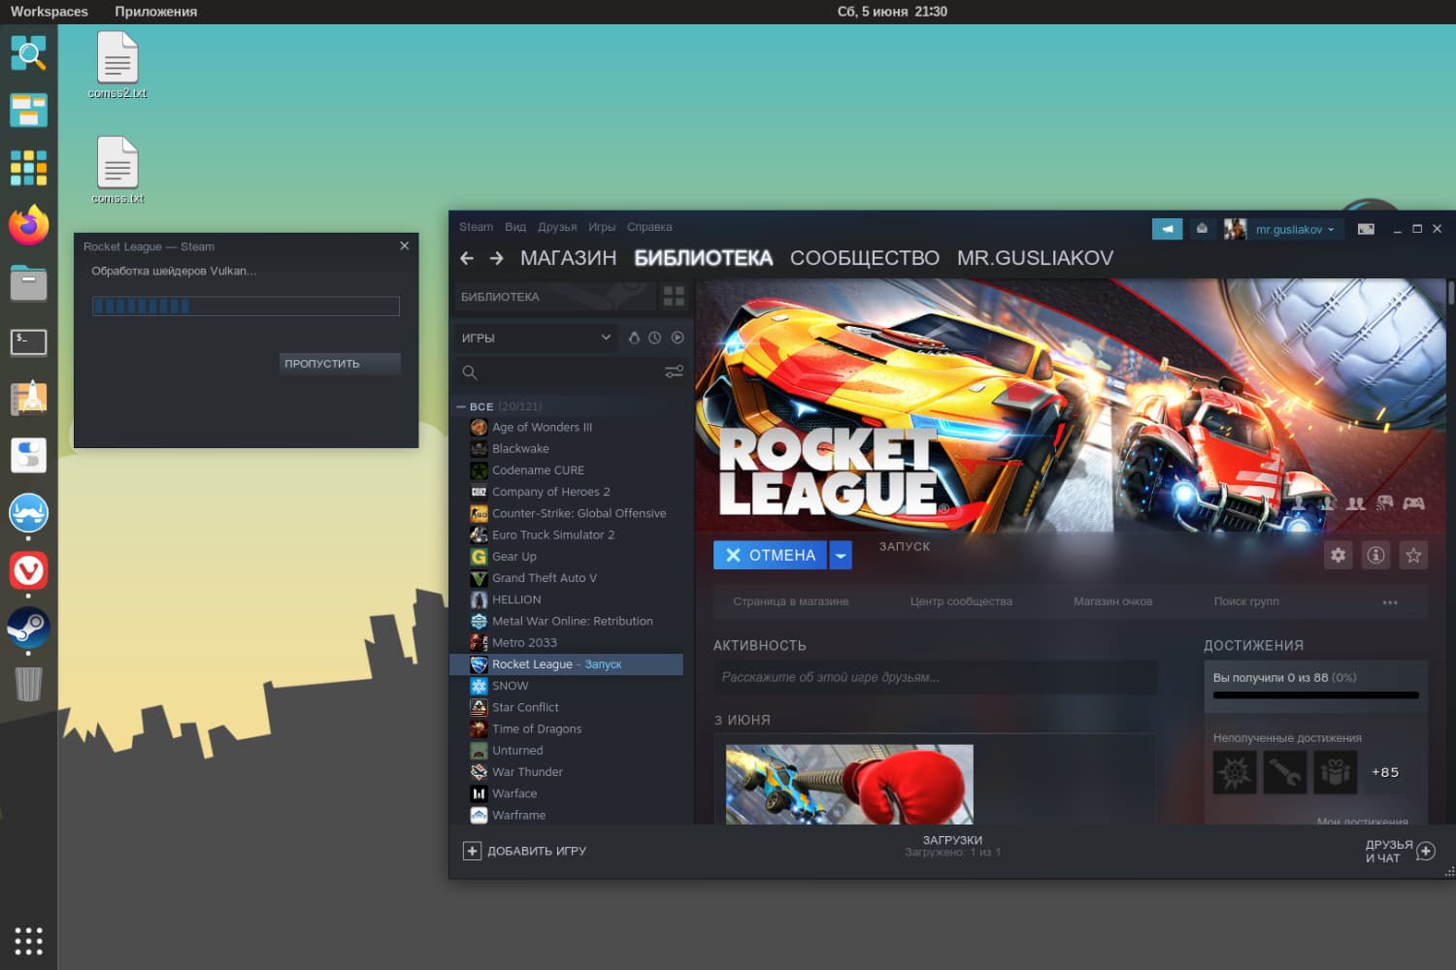This screenshot has height=970, width=1456.
Task: Open the MR.GUSLIAKOV profile tab
Action: point(1035,258)
